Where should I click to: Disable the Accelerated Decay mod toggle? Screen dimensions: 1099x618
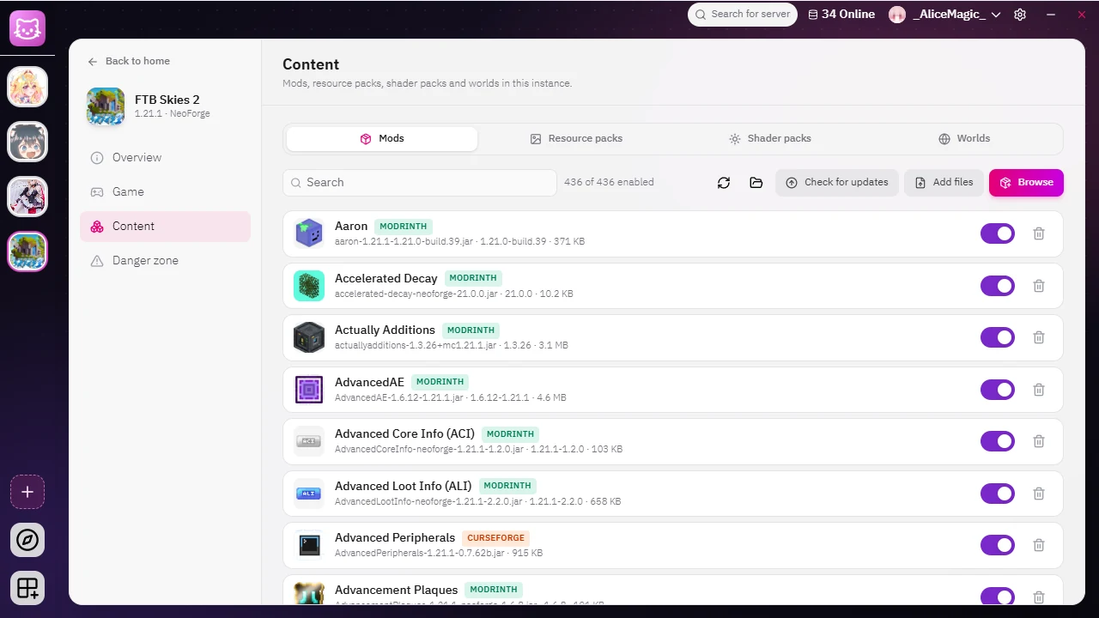click(998, 286)
